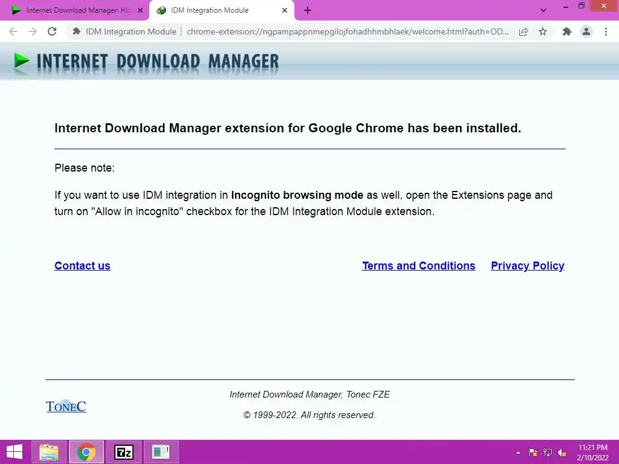Bookmark this page with the star
This screenshot has width=619, height=464.
tap(543, 31)
